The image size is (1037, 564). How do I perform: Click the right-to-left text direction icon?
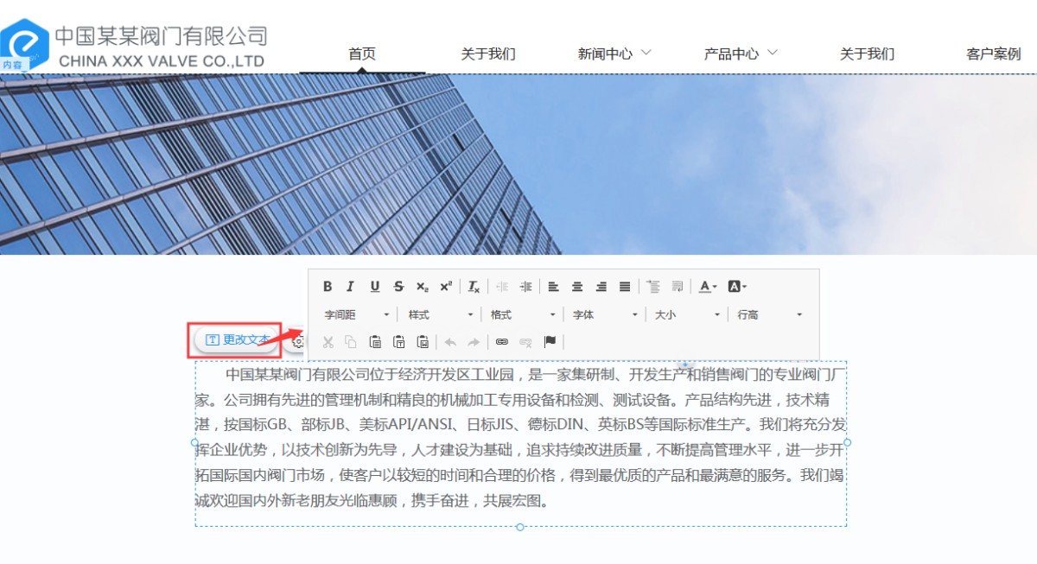pos(678,287)
